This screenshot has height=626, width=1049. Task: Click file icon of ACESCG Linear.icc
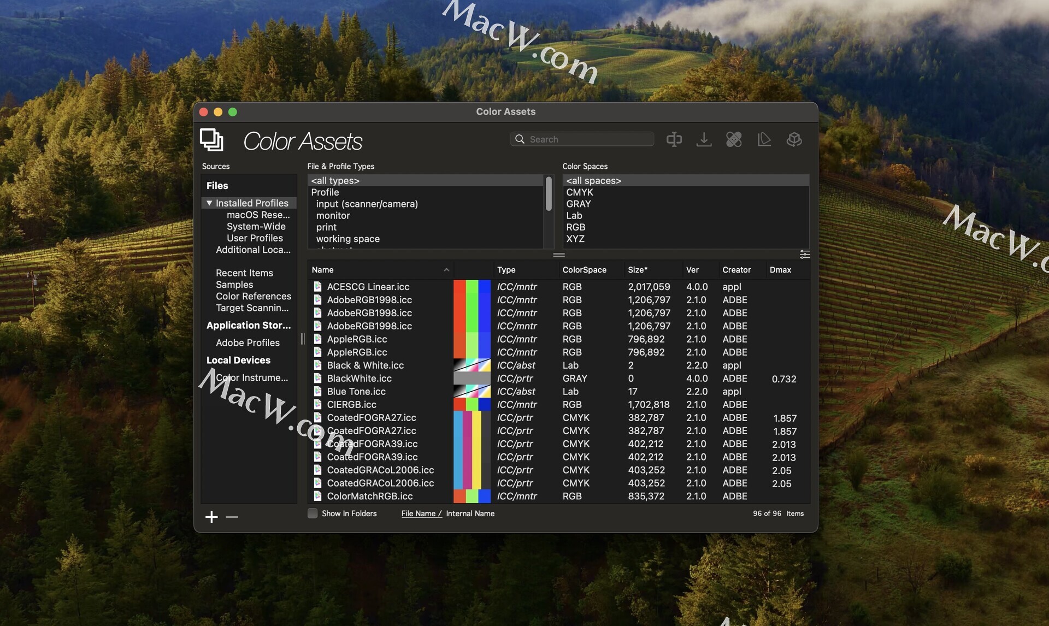(x=317, y=286)
